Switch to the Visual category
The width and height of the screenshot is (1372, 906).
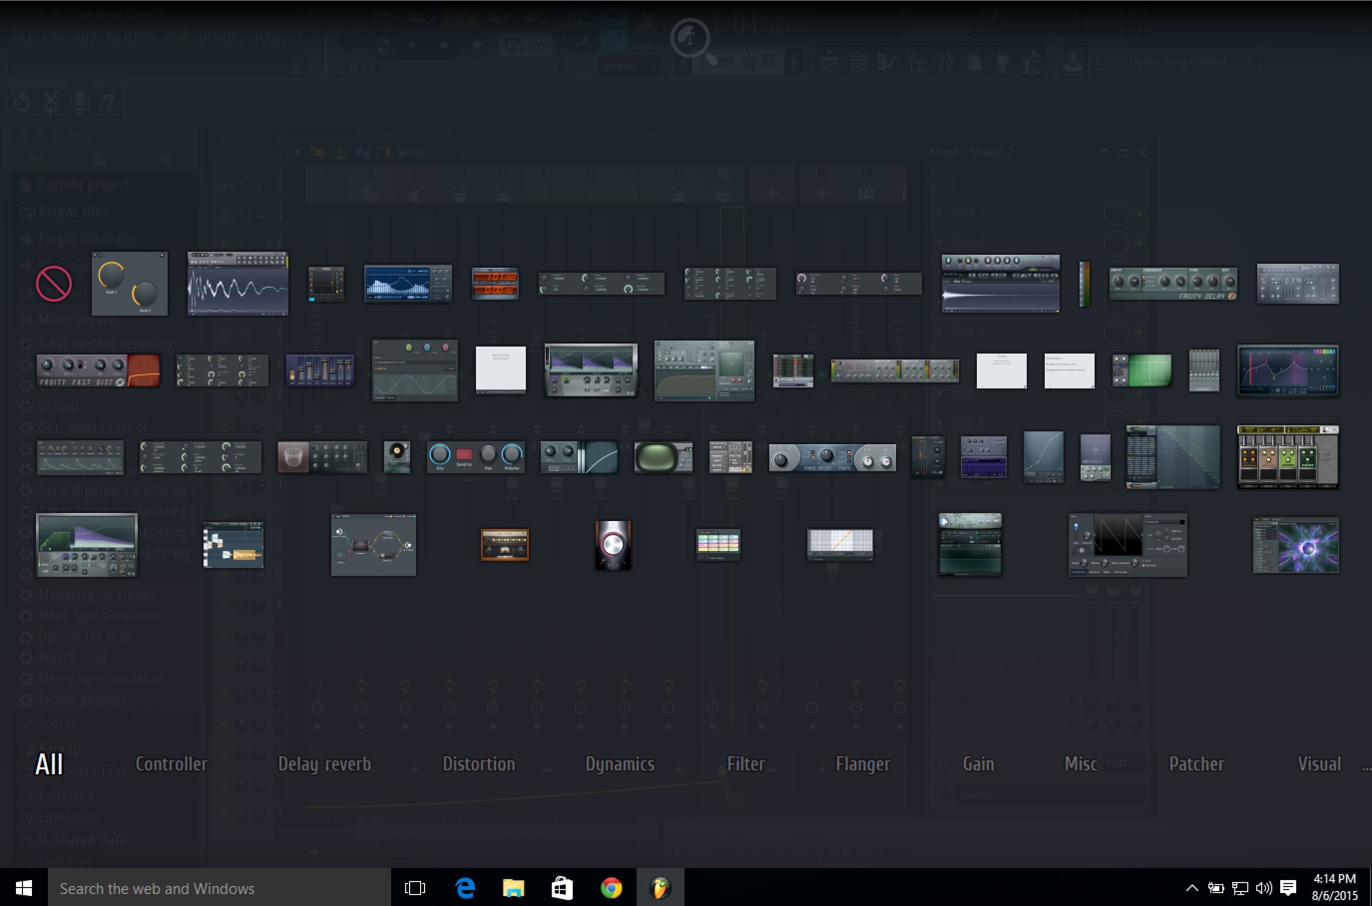pos(1319,764)
